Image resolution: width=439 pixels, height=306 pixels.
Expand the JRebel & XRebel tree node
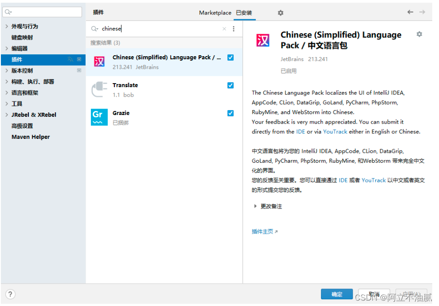click(7, 115)
